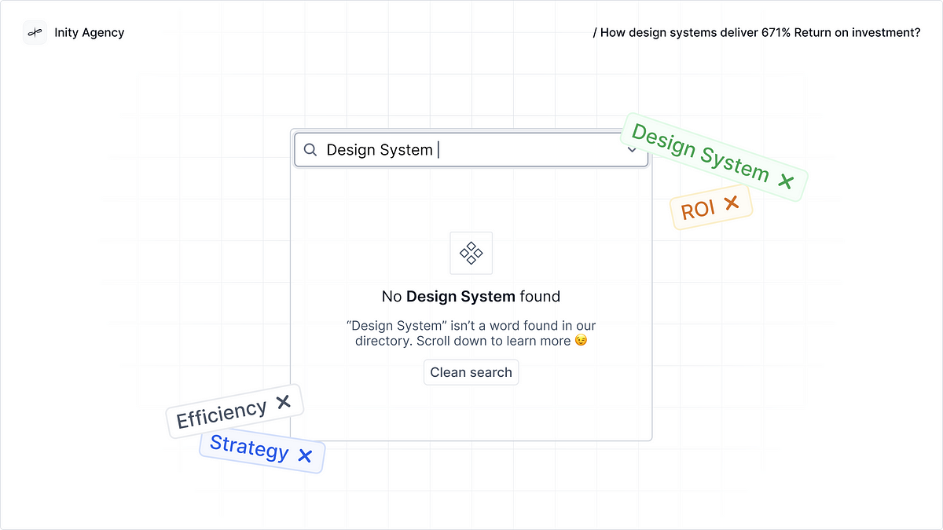Viewport: 943px width, 530px height.
Task: Click the winking emoji in the message
Action: [x=580, y=340]
